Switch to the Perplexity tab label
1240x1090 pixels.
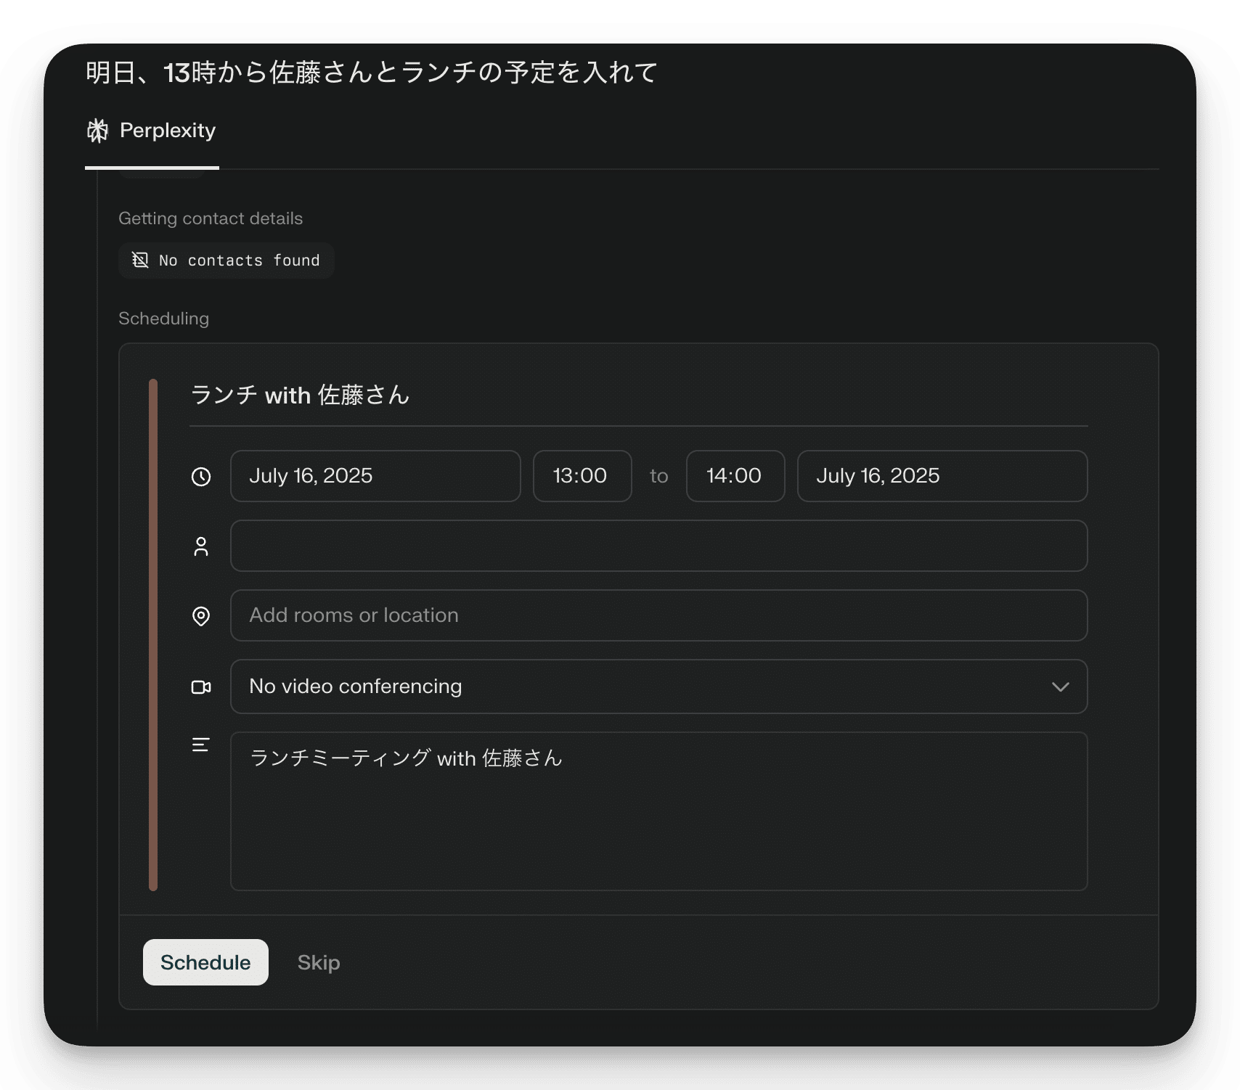coord(168,131)
